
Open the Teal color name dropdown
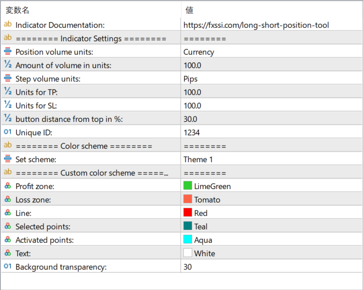click(200, 227)
